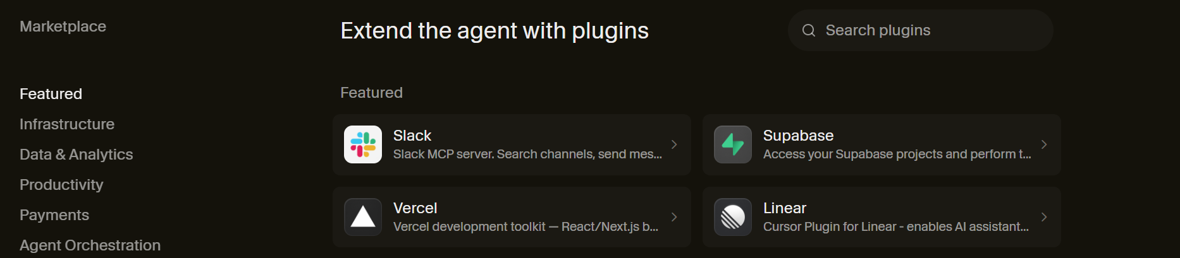Open Slack card via its chevron arrow
The height and width of the screenshot is (258, 1180).
click(x=674, y=144)
